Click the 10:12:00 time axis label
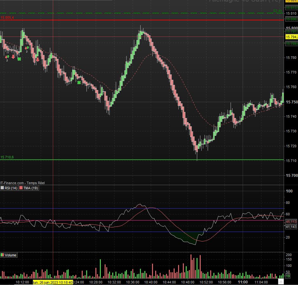 tap(22, 282)
